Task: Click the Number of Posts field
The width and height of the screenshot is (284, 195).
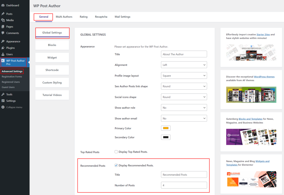Action: (184, 185)
